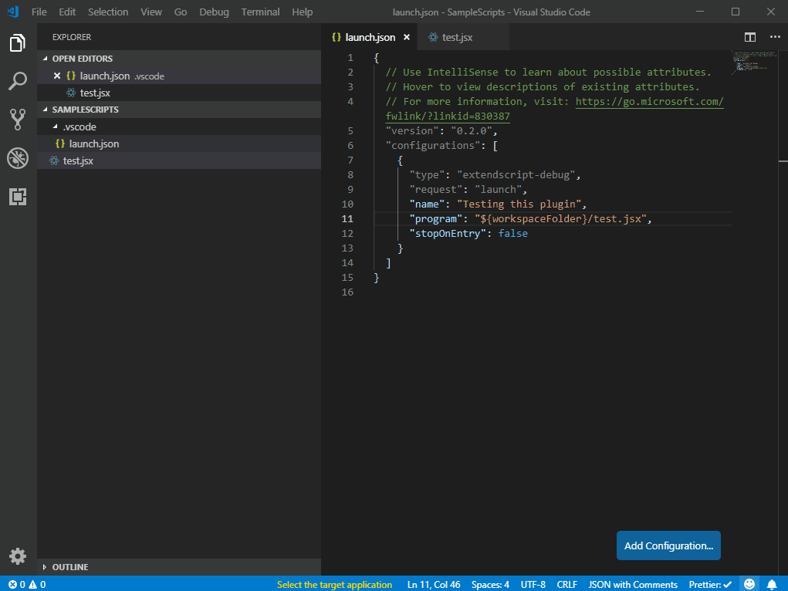
Task: Click Select the target application in status bar
Action: click(334, 585)
